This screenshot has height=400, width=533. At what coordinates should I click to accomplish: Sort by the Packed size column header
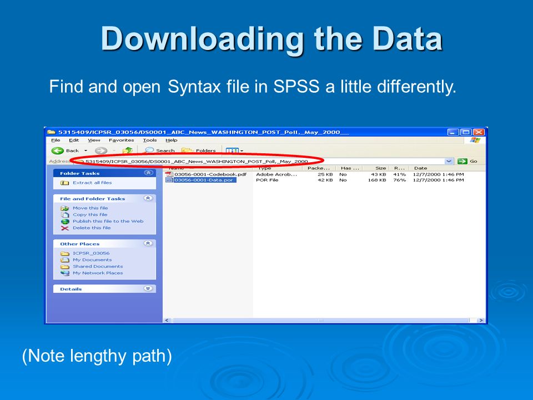click(x=320, y=168)
